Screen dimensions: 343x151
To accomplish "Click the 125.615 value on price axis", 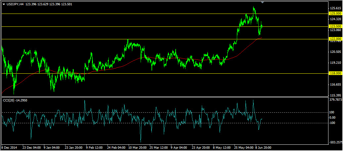I will pos(336,8).
